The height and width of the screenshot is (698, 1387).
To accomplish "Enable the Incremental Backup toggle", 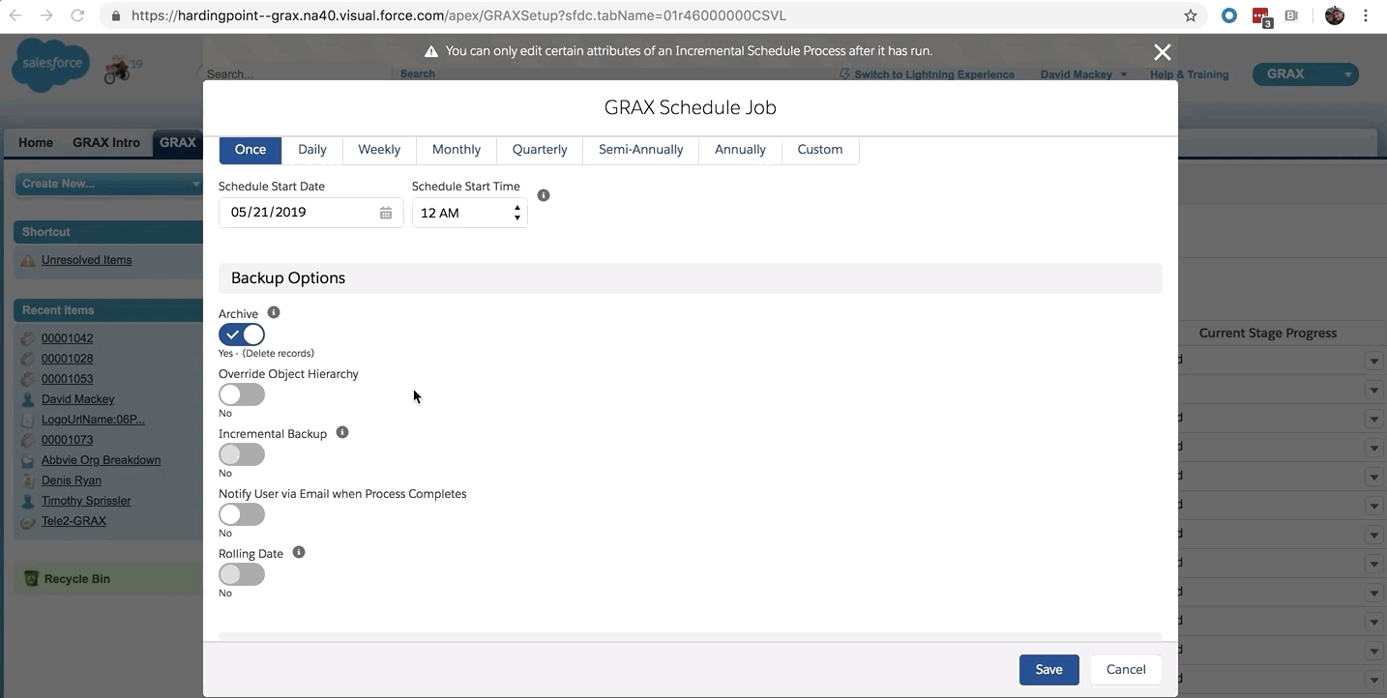I will [x=242, y=454].
